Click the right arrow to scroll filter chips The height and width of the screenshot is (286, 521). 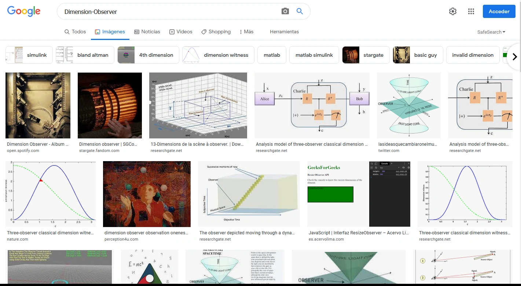click(515, 56)
